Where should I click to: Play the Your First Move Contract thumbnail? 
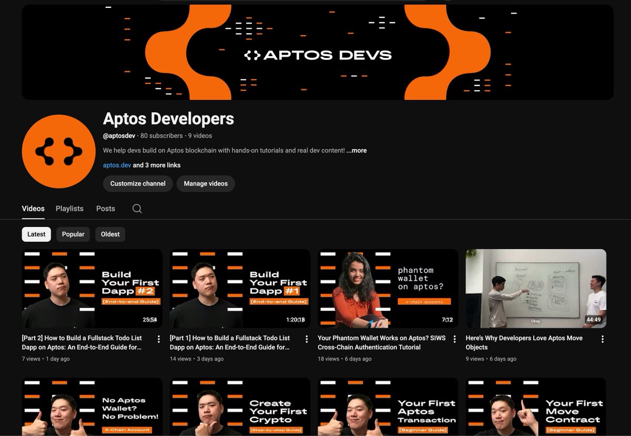536,407
